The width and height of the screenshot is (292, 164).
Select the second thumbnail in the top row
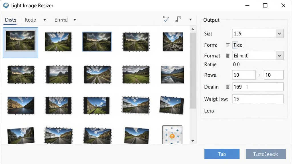point(58,42)
